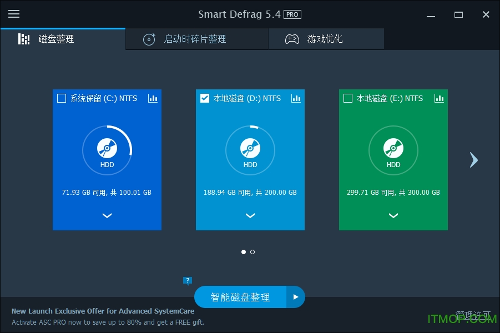Select the second page indicator dot

[x=252, y=252]
